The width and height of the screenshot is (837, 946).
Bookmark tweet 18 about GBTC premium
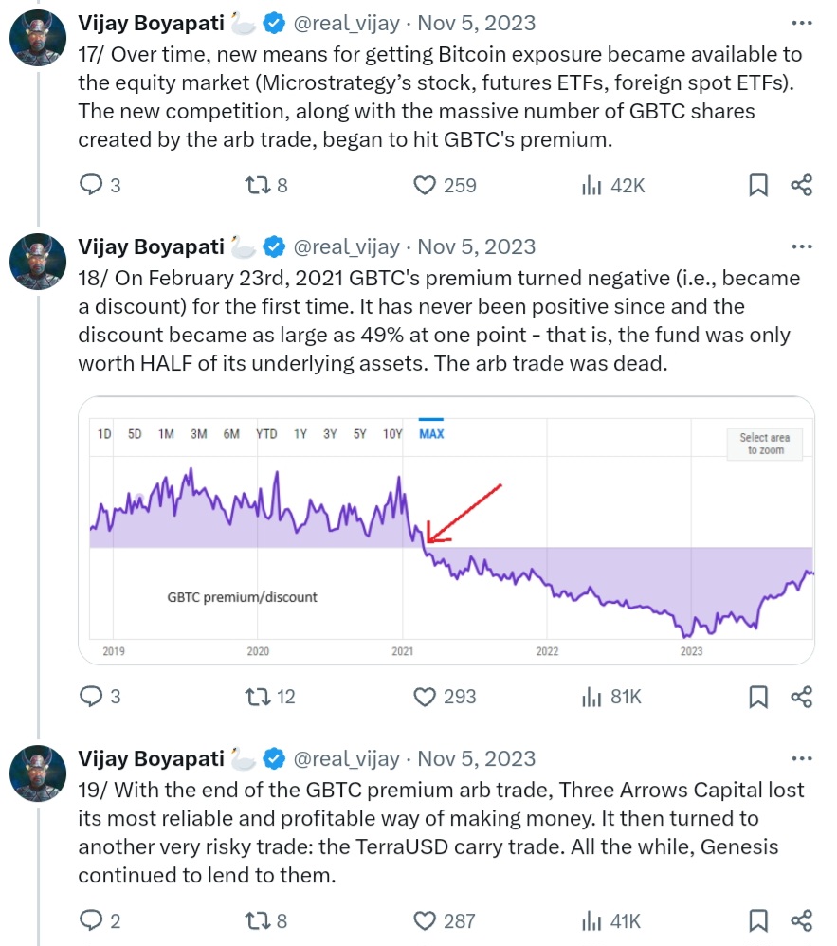tap(758, 697)
